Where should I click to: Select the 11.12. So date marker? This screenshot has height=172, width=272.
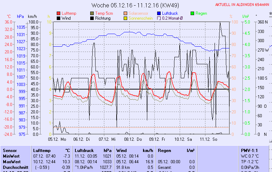click(209, 139)
